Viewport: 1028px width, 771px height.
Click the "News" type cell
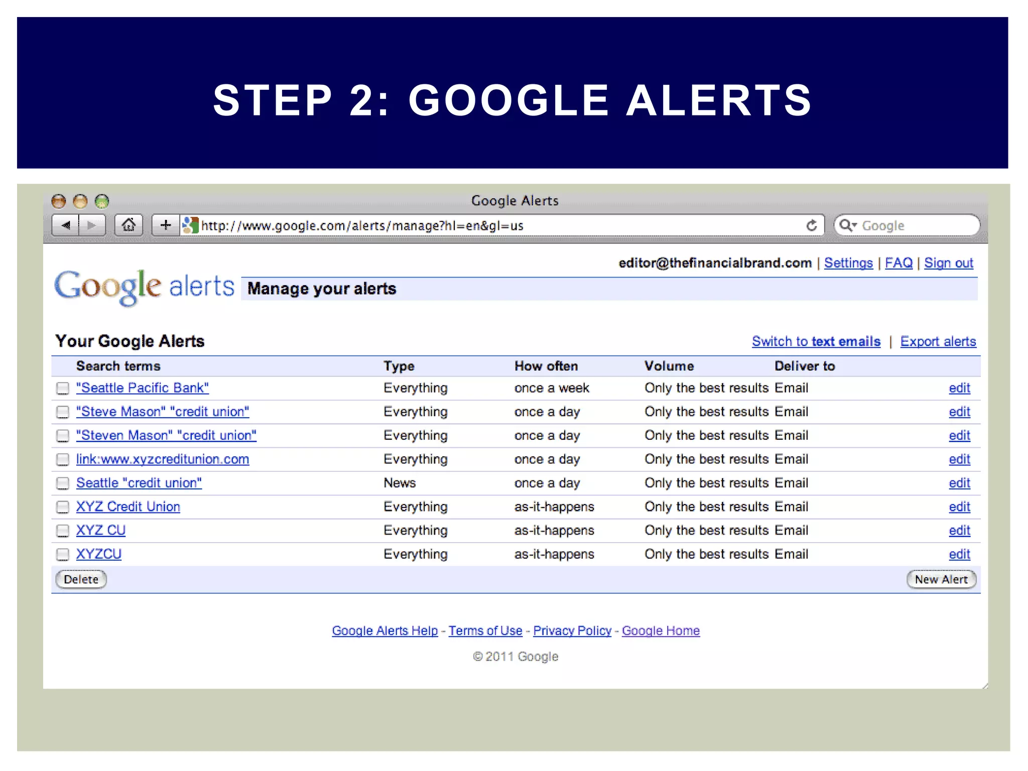(x=400, y=483)
